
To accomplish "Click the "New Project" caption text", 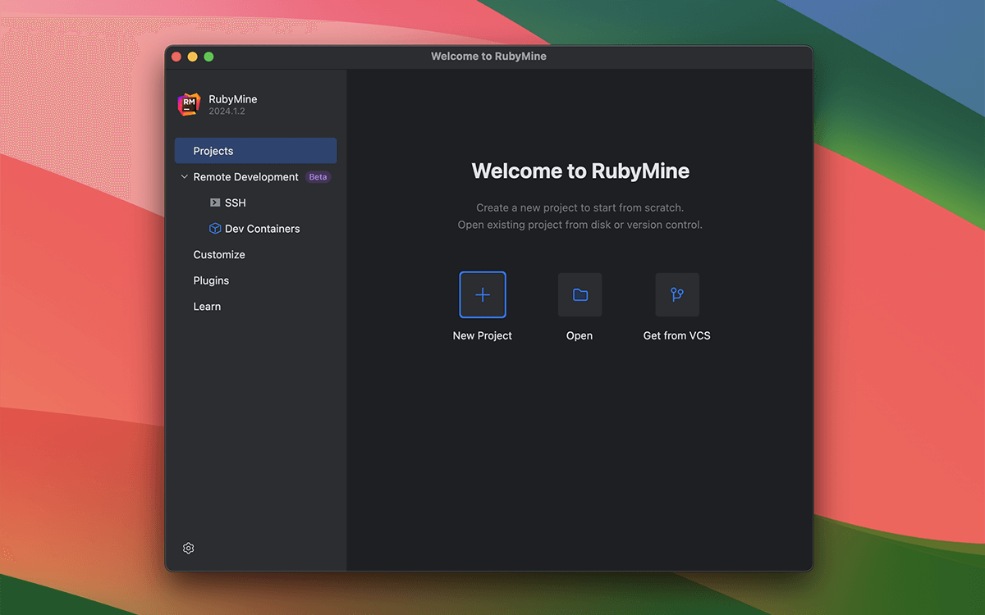I will [483, 335].
